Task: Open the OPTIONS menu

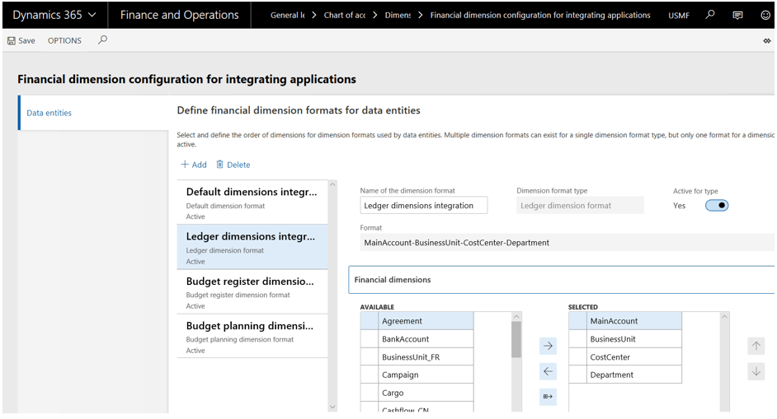Action: (64, 40)
